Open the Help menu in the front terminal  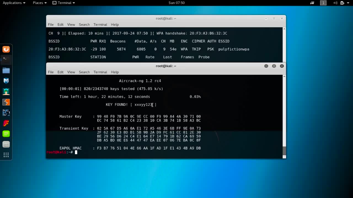[115, 72]
